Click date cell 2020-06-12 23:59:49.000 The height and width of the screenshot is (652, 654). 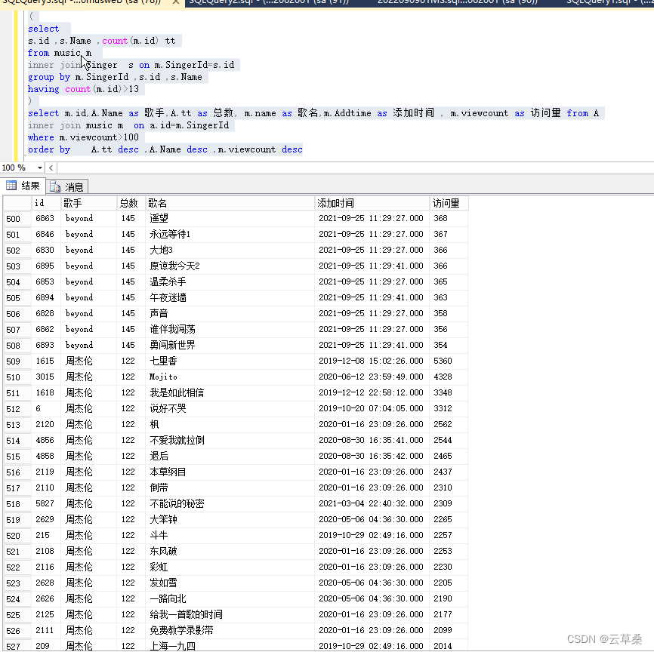372,377
